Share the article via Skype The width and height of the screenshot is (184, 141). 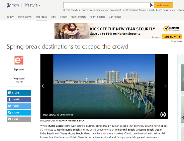pyautogui.click(x=19, y=113)
